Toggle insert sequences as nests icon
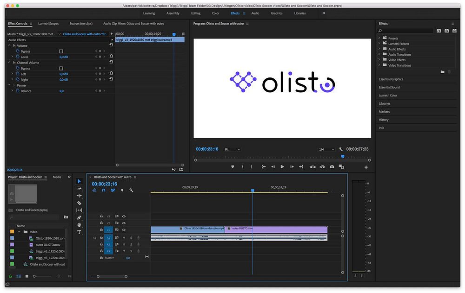Image resolution: width=465 pixels, height=293 pixels. pos(94,191)
